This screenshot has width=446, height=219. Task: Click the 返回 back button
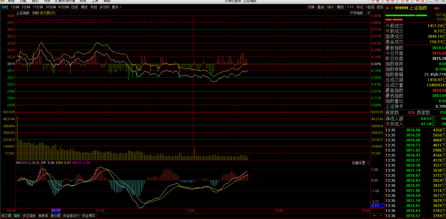tap(380, 7)
